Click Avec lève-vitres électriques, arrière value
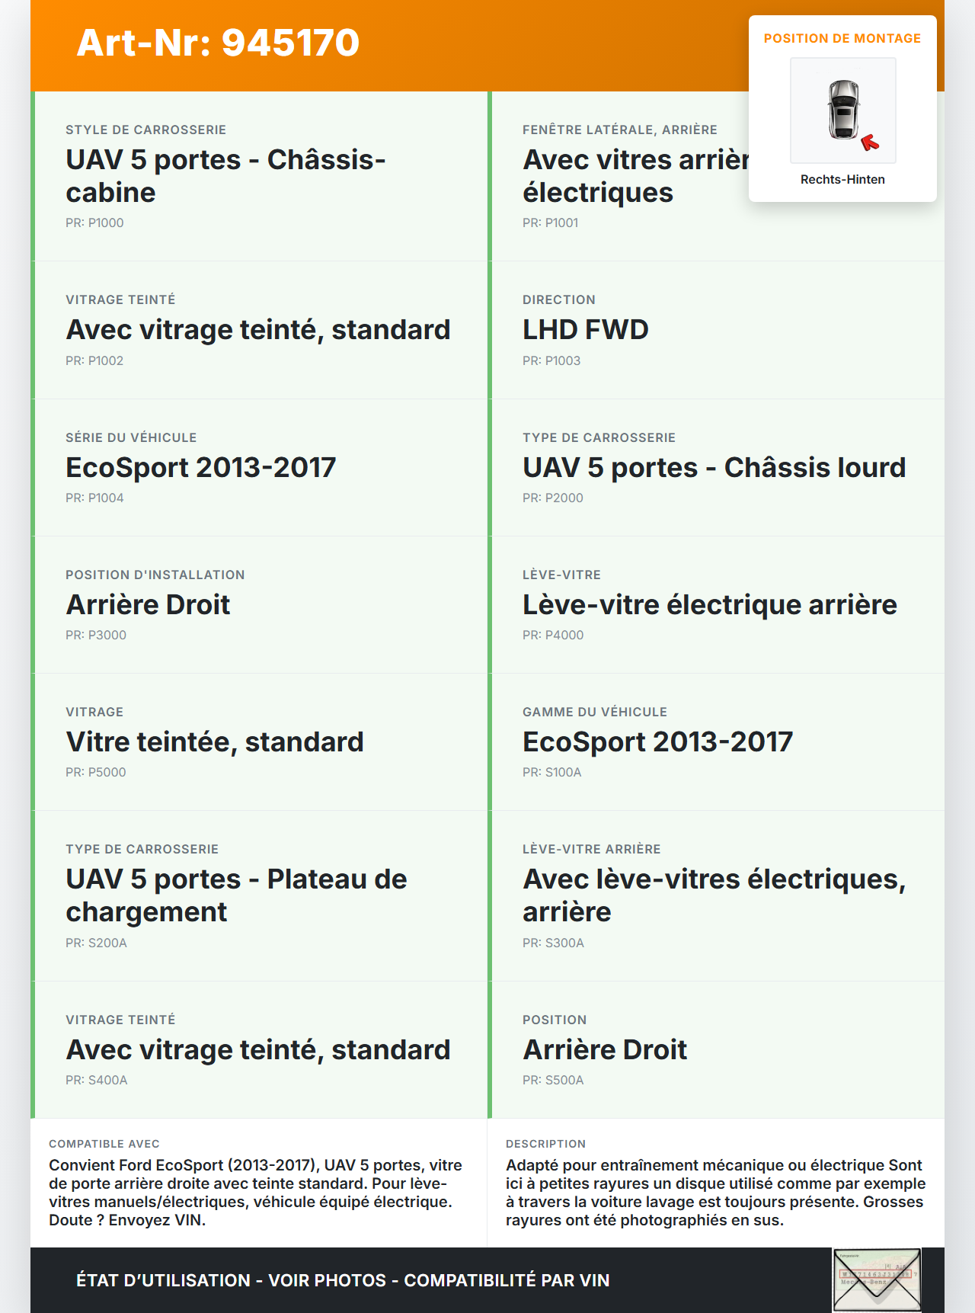975x1313 pixels. click(714, 895)
